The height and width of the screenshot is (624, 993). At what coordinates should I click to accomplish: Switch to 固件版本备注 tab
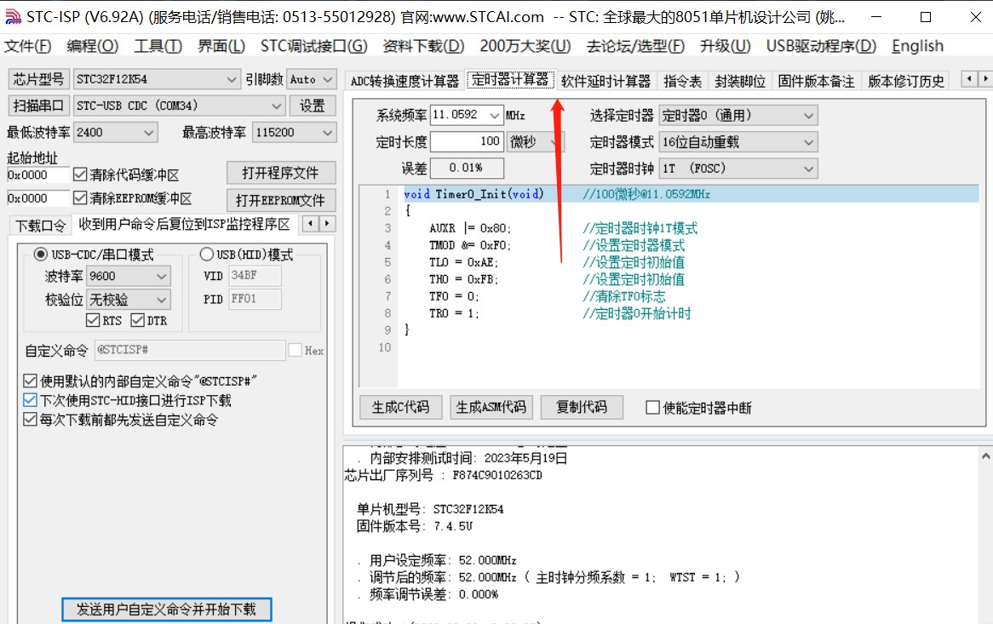[817, 81]
